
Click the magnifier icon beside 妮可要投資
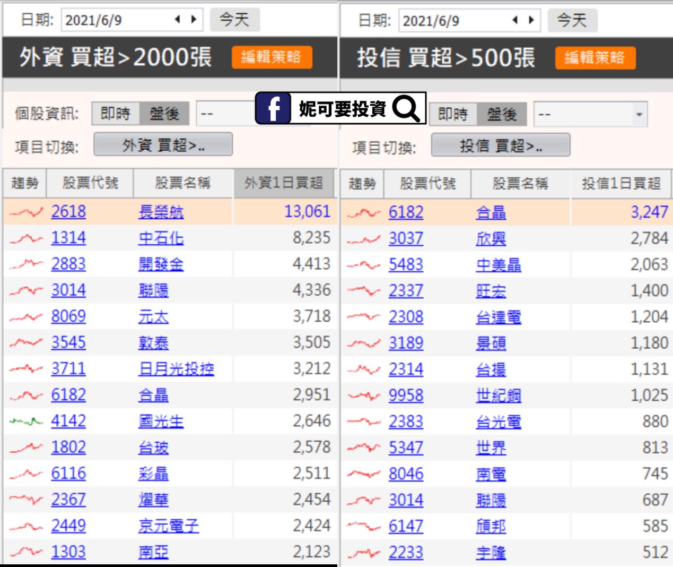click(407, 109)
